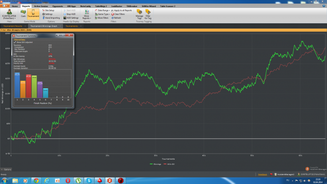Launch Google Chrome from taskbar

click(x=36, y=180)
